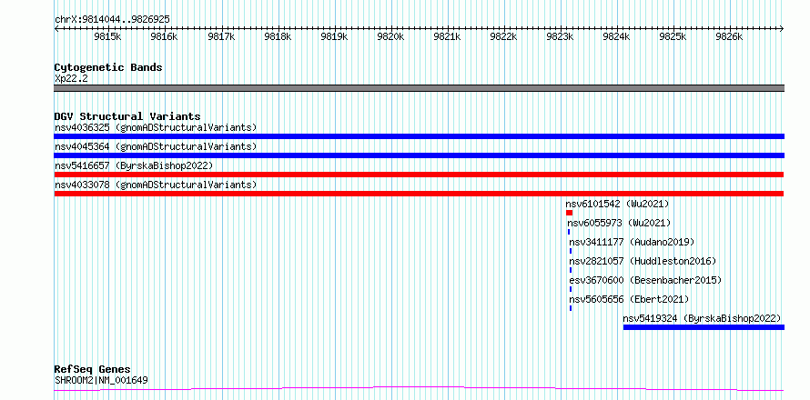810x400 pixels.
Task: Open nsv3411177 Audano2019 variant label
Action: (x=632, y=242)
